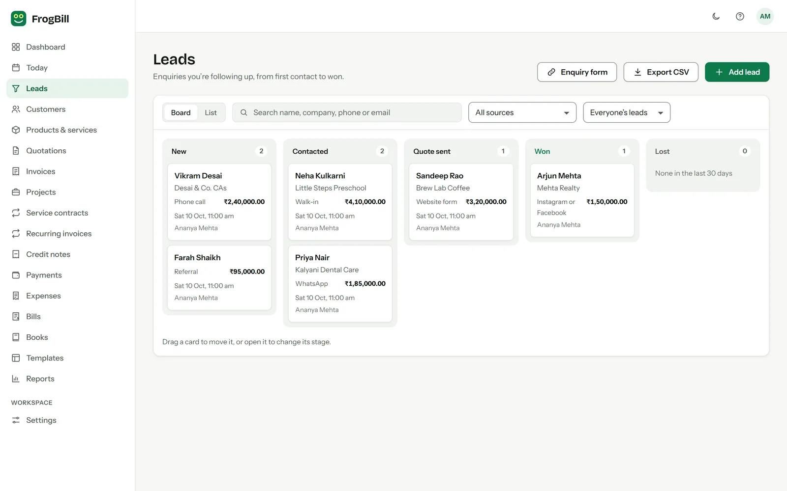The width and height of the screenshot is (787, 491).
Task: Click the Reports chart icon
Action: 16,379
